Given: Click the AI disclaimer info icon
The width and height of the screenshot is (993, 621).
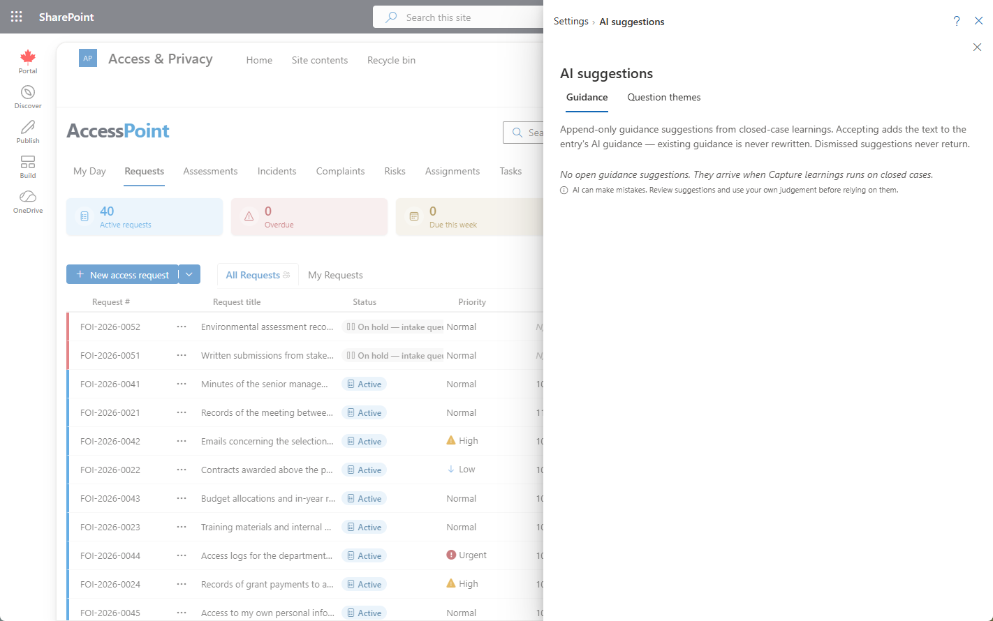Looking at the screenshot, I should 564,190.
